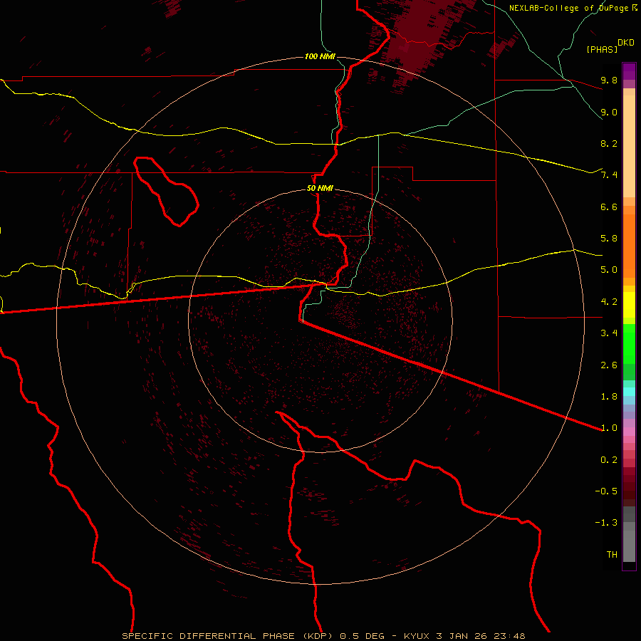The height and width of the screenshot is (641, 641).
Task: Click the gray segment at color bar bottom
Action: [629, 534]
